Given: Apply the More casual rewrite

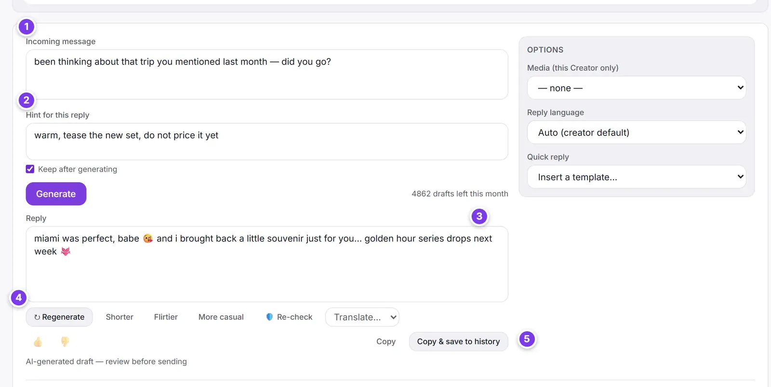Looking at the screenshot, I should point(221,317).
